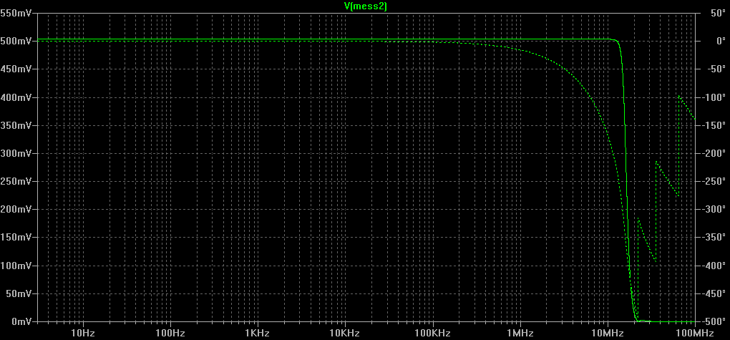Click the 400mV left axis label
This screenshot has height=340, width=730.
(15, 97)
